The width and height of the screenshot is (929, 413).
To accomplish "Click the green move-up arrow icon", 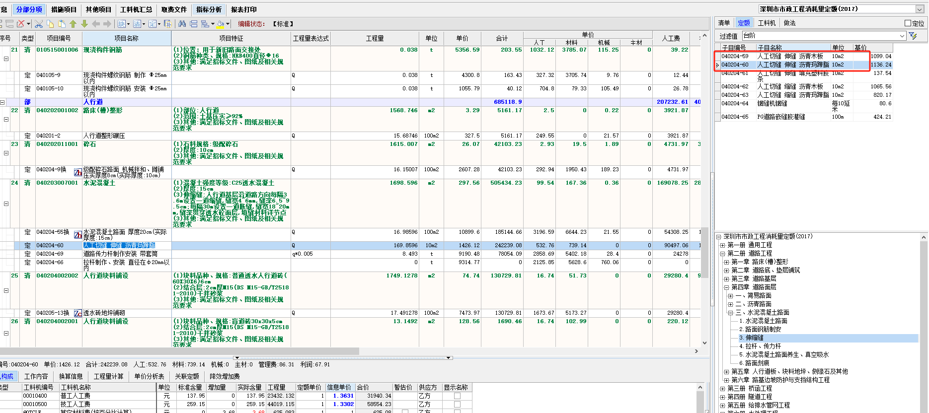I will [73, 24].
